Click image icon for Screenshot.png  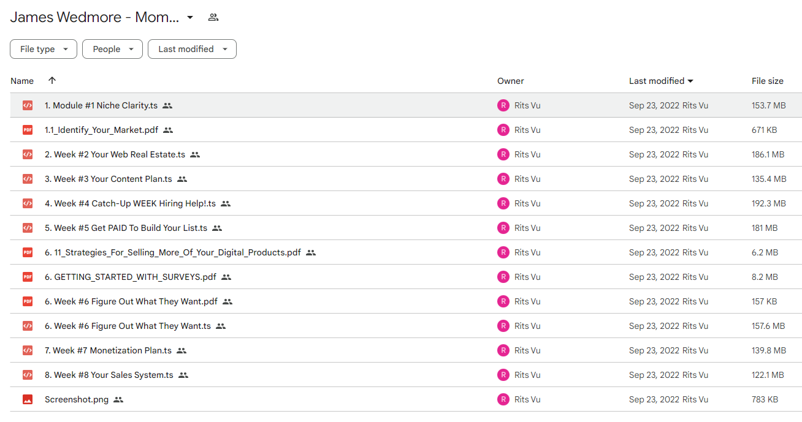(x=28, y=399)
